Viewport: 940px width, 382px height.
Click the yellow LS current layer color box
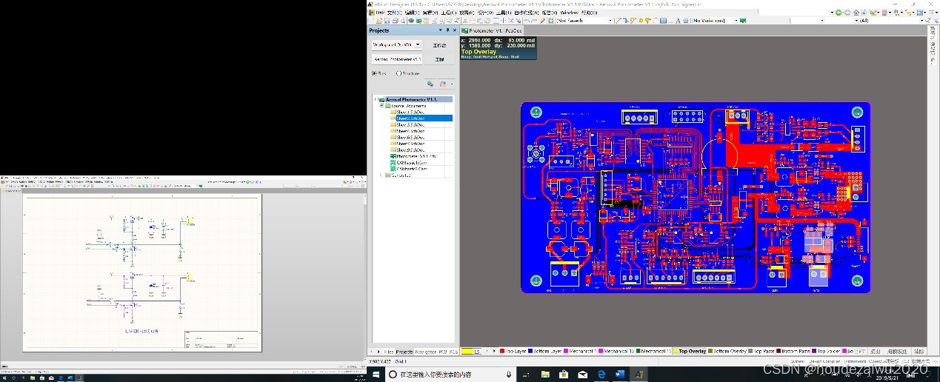coord(467,351)
